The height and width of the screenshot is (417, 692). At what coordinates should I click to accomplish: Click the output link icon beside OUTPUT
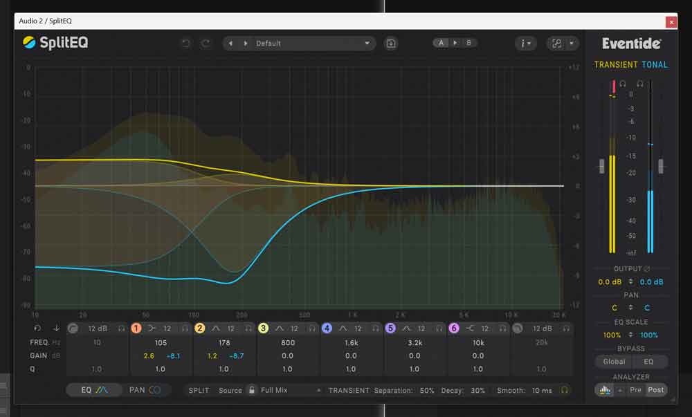tap(647, 269)
